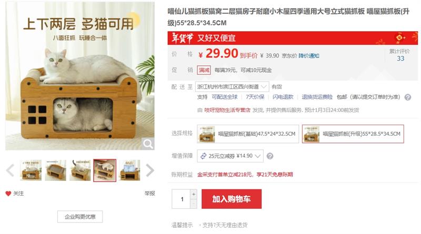Click the 企业购更优惠 button
The height and width of the screenshot is (234, 421).
[x=80, y=217]
